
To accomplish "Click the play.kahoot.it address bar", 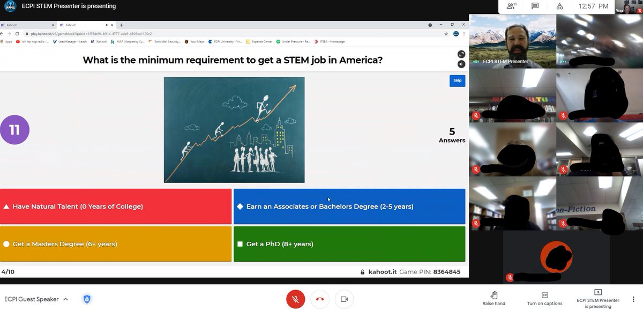I will (x=233, y=33).
